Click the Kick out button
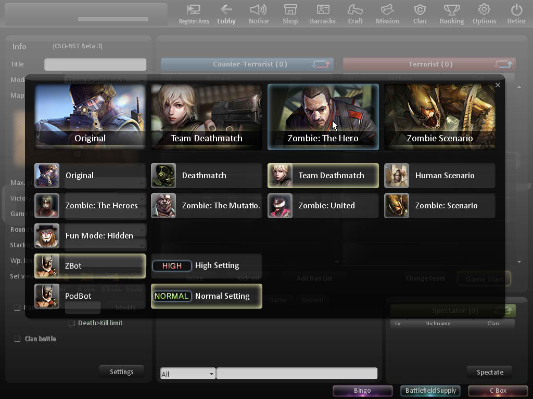The image size is (533, 399). (x=248, y=278)
